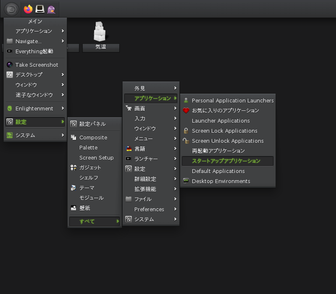Click the flag icon beside 言語
This screenshot has width=336, height=294.
point(129,149)
